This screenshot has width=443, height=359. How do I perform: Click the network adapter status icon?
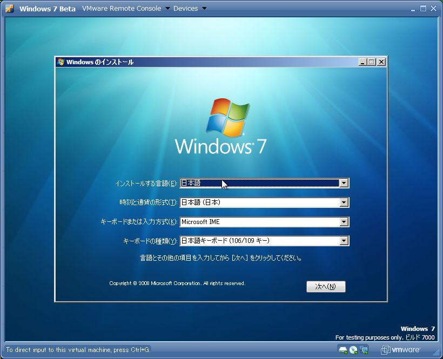(x=364, y=350)
